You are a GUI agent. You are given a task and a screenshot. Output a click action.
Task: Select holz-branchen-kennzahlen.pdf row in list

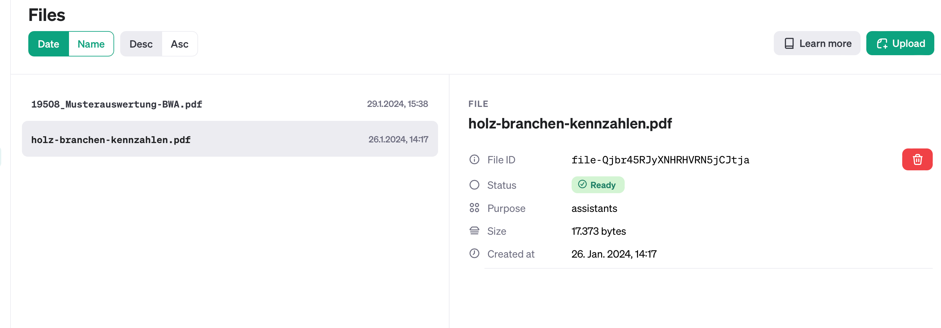pos(230,139)
